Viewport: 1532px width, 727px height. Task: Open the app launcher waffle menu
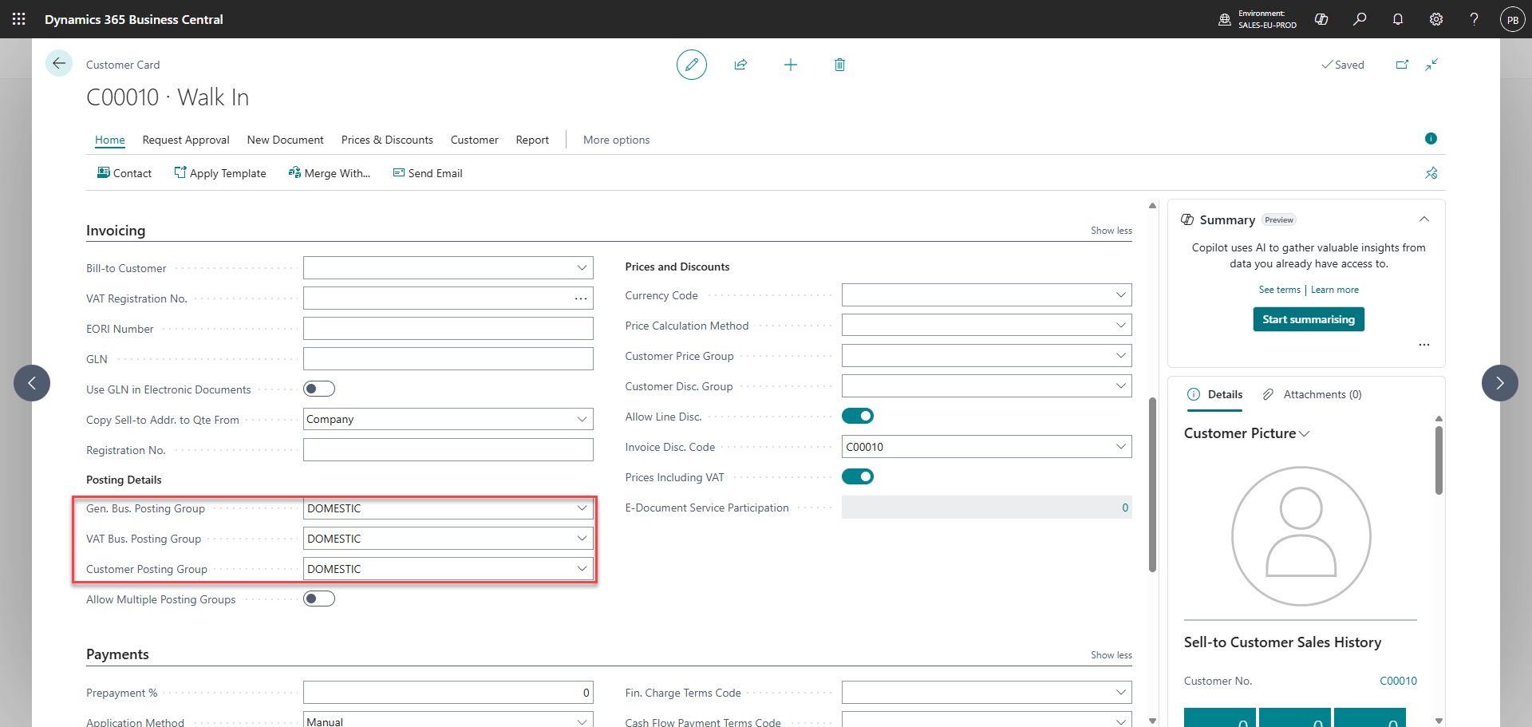click(19, 19)
